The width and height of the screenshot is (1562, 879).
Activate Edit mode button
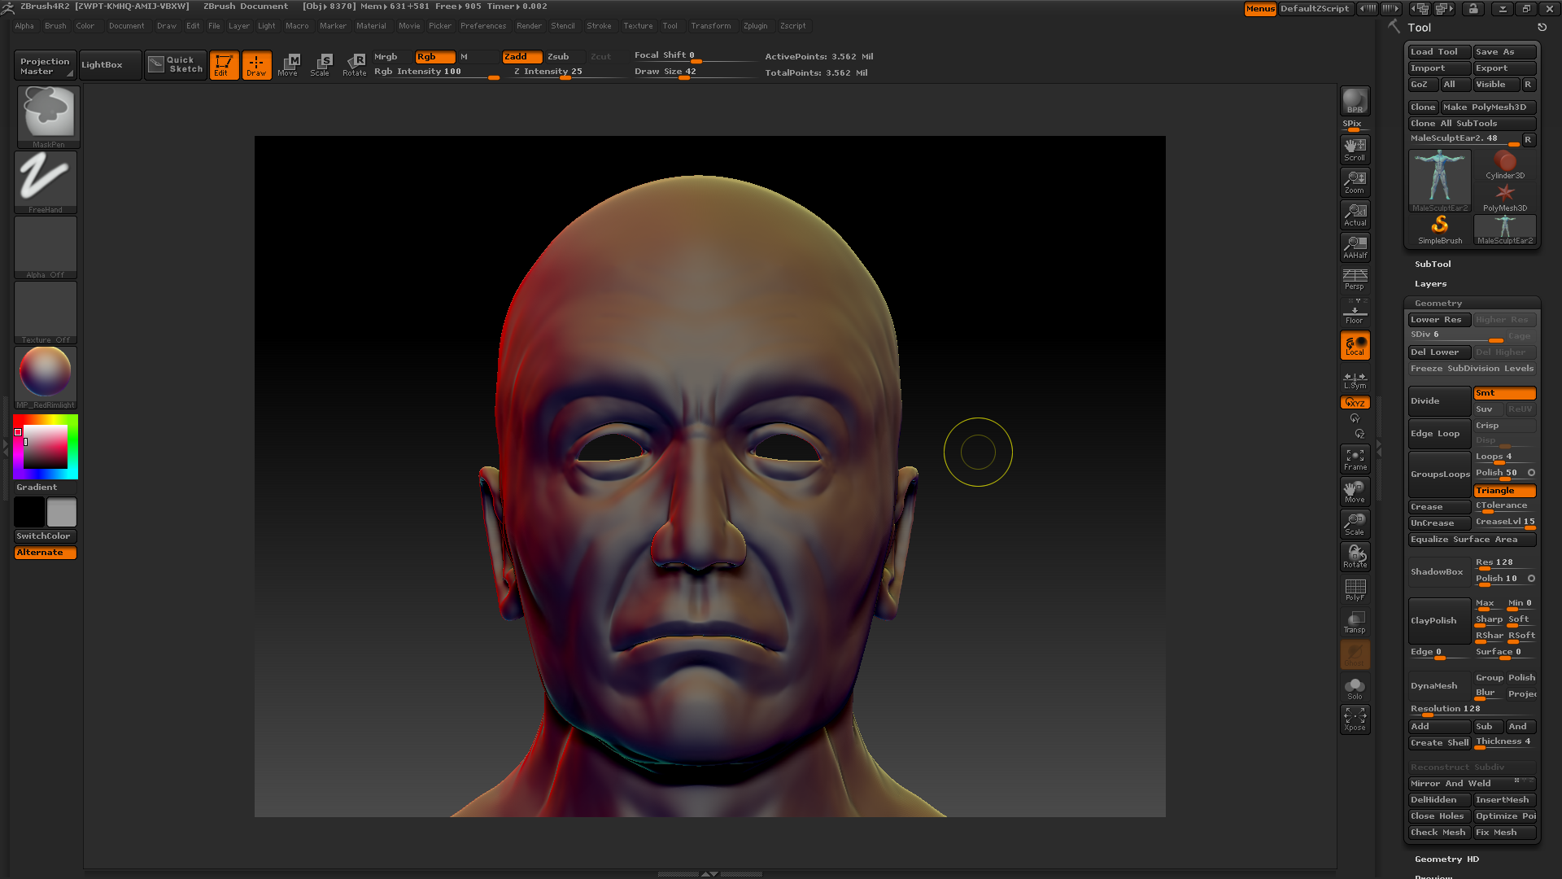click(224, 65)
